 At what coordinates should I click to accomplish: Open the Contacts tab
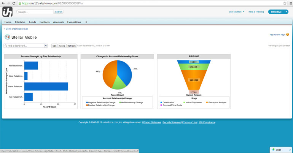(45, 22)
